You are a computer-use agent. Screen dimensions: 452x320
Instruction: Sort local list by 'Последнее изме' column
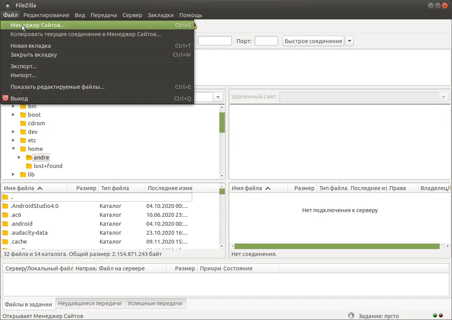pos(169,188)
